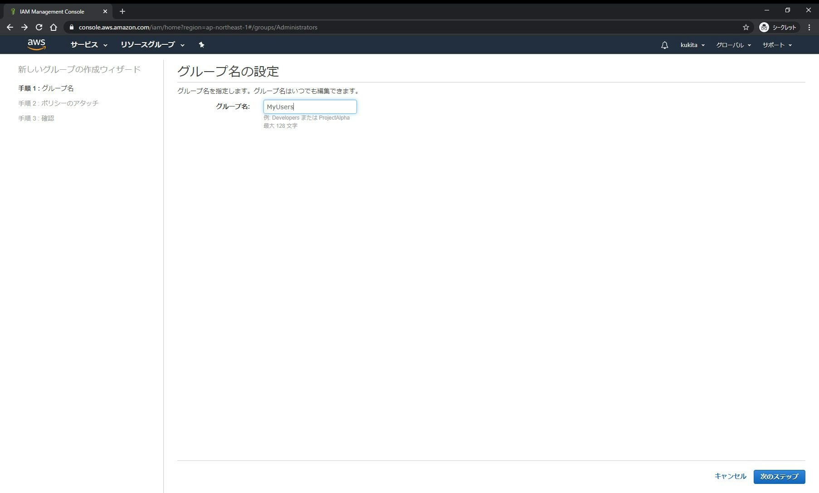The image size is (819, 493).
Task: Click the 次のステップ button
Action: [x=779, y=477]
